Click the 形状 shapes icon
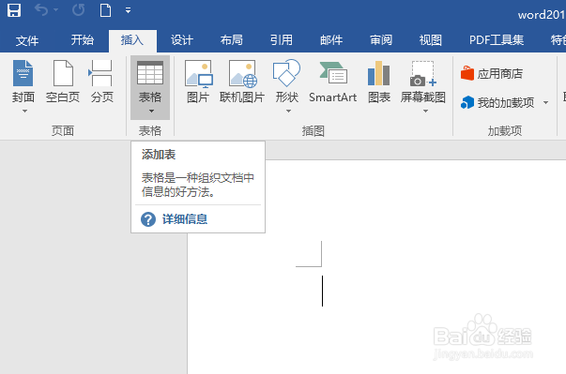The image size is (566, 374). click(286, 73)
